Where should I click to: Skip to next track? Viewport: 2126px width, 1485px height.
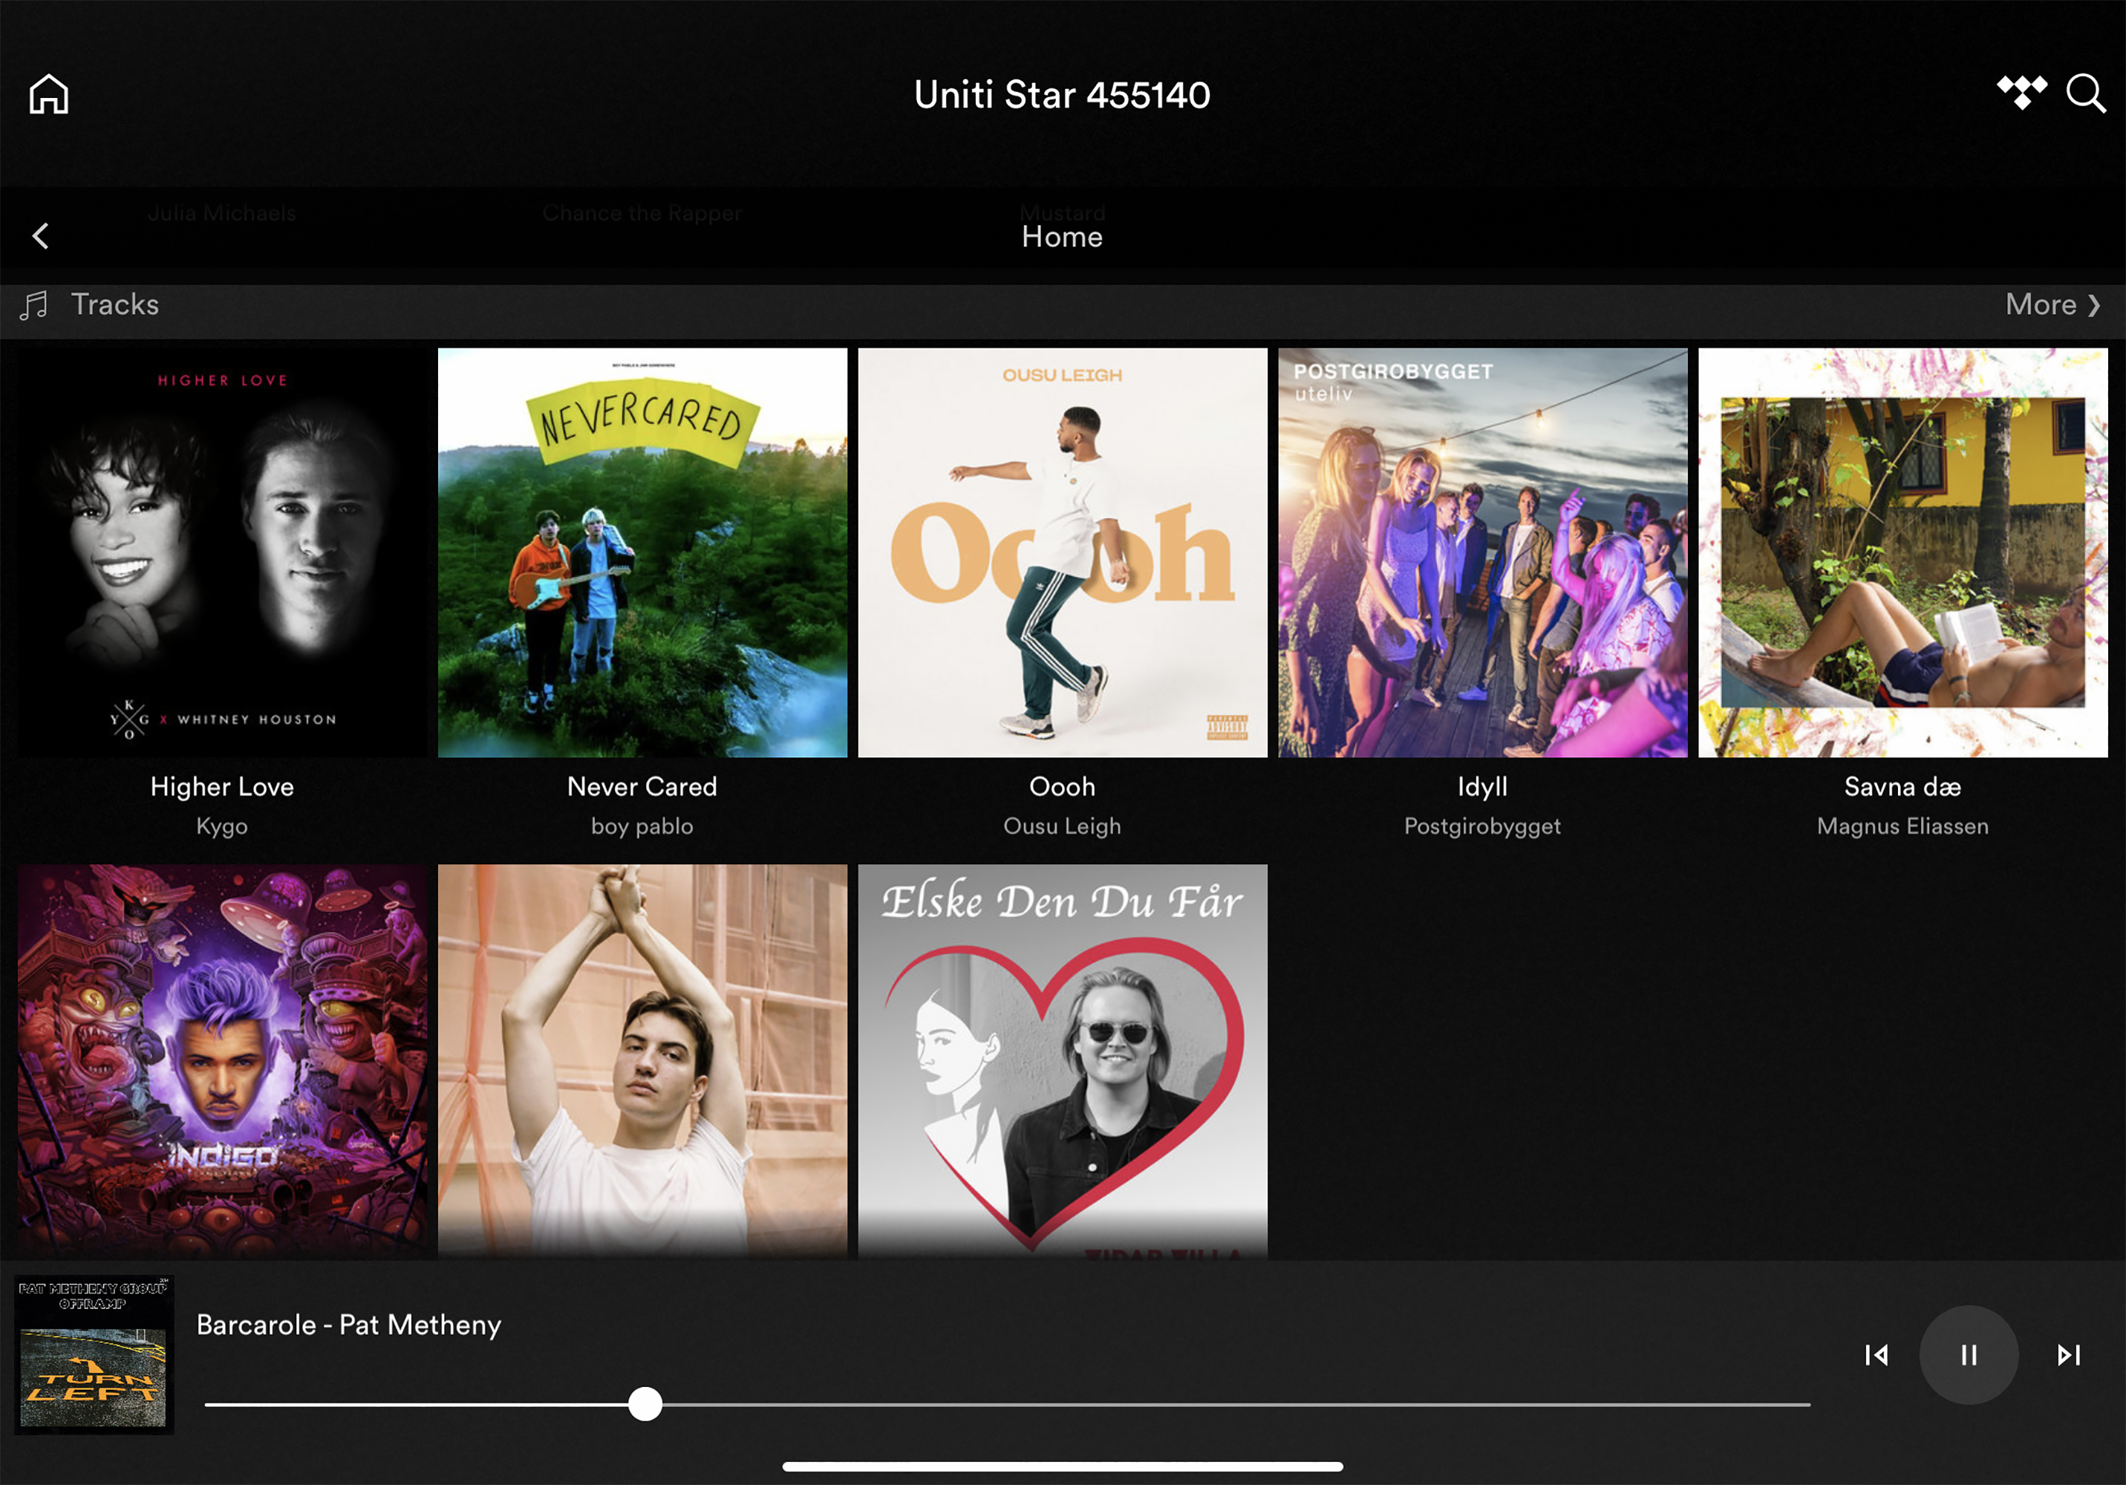tap(2069, 1355)
